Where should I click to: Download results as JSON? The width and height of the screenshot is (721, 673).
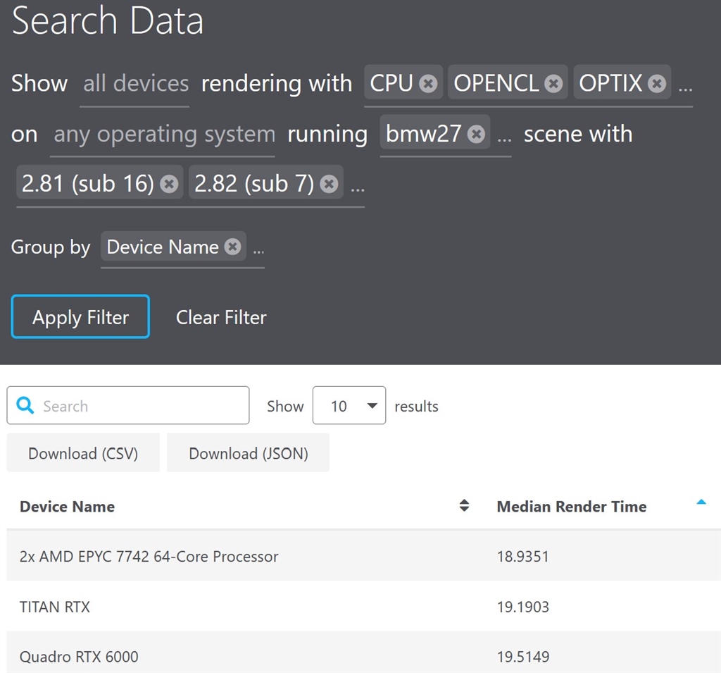(248, 453)
